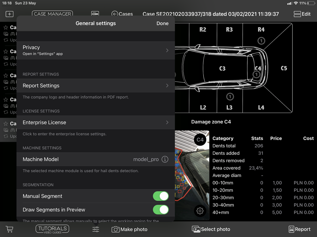Toggle Manual Segment switch
The width and height of the screenshot is (317, 237).
tap(161, 196)
